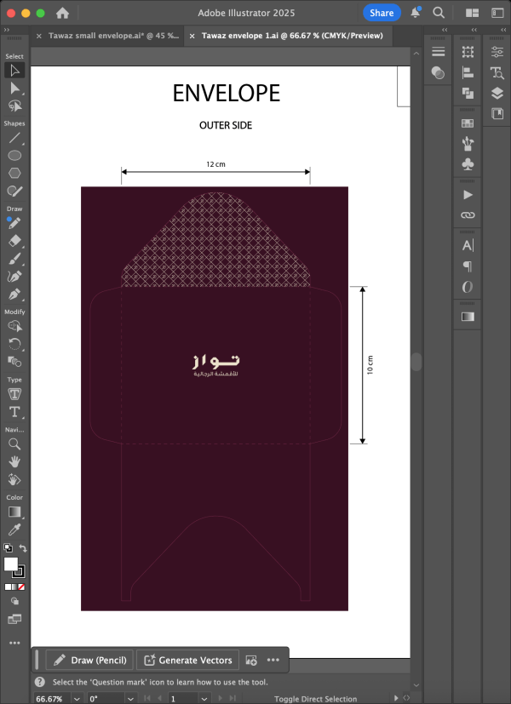Click the Generate Vectors button
Viewport: 511px width, 704px height.
pyautogui.click(x=187, y=660)
